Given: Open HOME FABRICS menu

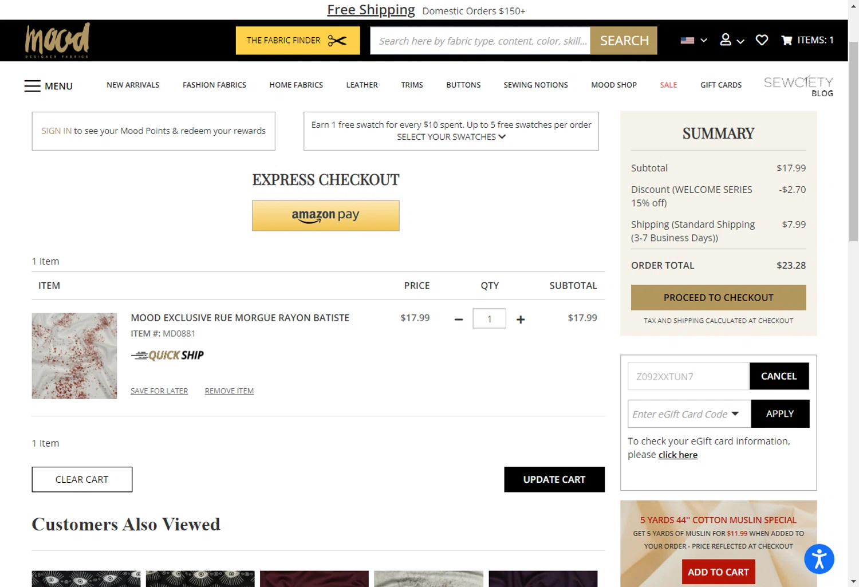Looking at the screenshot, I should click(x=296, y=85).
